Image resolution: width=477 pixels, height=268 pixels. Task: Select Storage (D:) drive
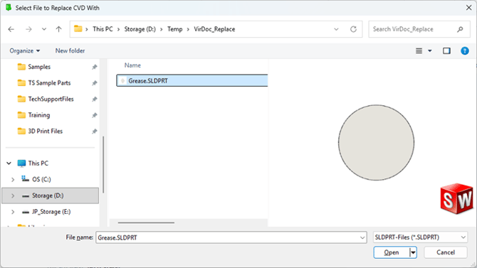(48, 195)
